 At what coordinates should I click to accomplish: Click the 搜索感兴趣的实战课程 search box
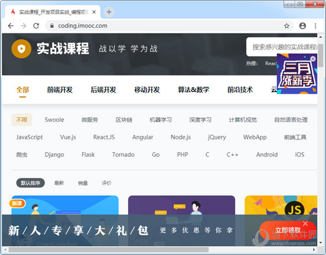coord(282,47)
